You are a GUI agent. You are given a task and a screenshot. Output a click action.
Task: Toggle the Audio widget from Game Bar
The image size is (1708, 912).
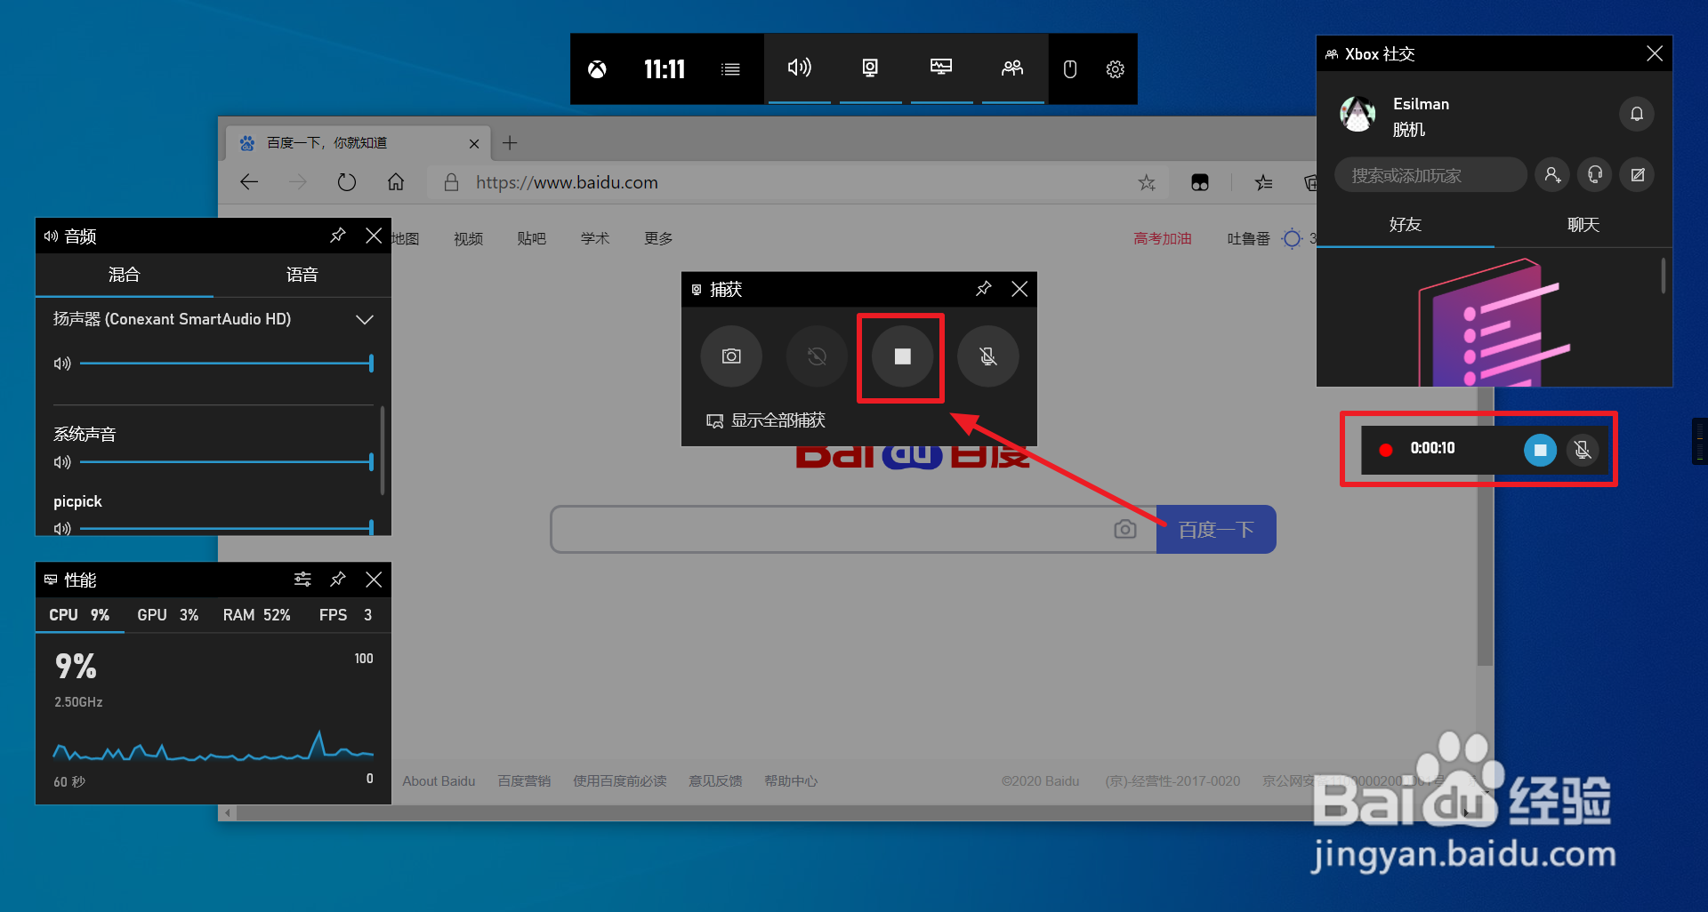[x=799, y=68]
